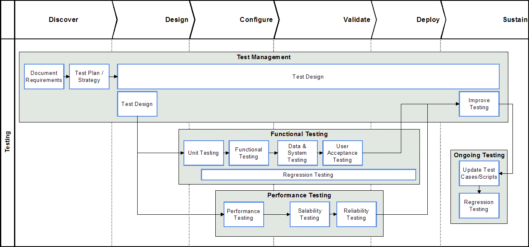This screenshot has height=247, width=529.
Task: Click the small Test Design box
Action: (137, 104)
